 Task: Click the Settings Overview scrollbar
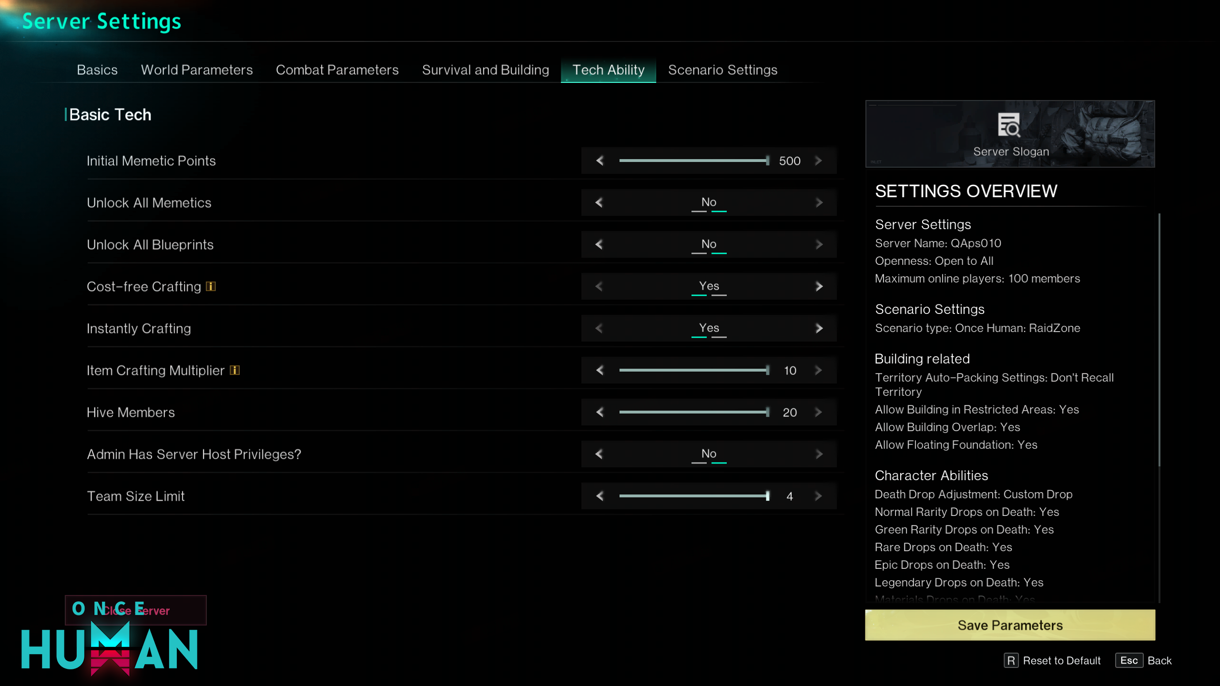pyautogui.click(x=1159, y=340)
